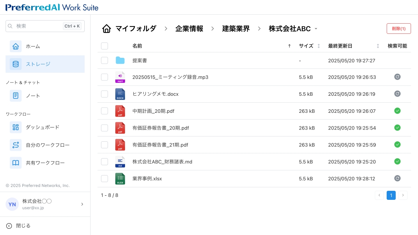Collapse the sidebar with 閉じる
Viewport: 418px width, 235px height.
(23, 226)
